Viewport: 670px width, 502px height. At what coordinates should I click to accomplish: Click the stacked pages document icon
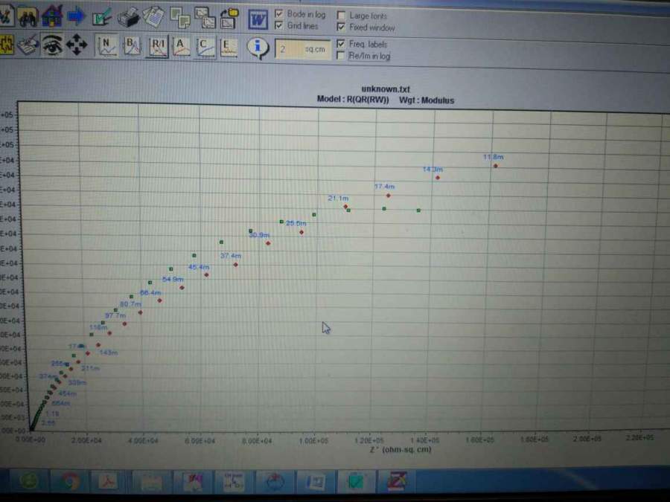153,17
